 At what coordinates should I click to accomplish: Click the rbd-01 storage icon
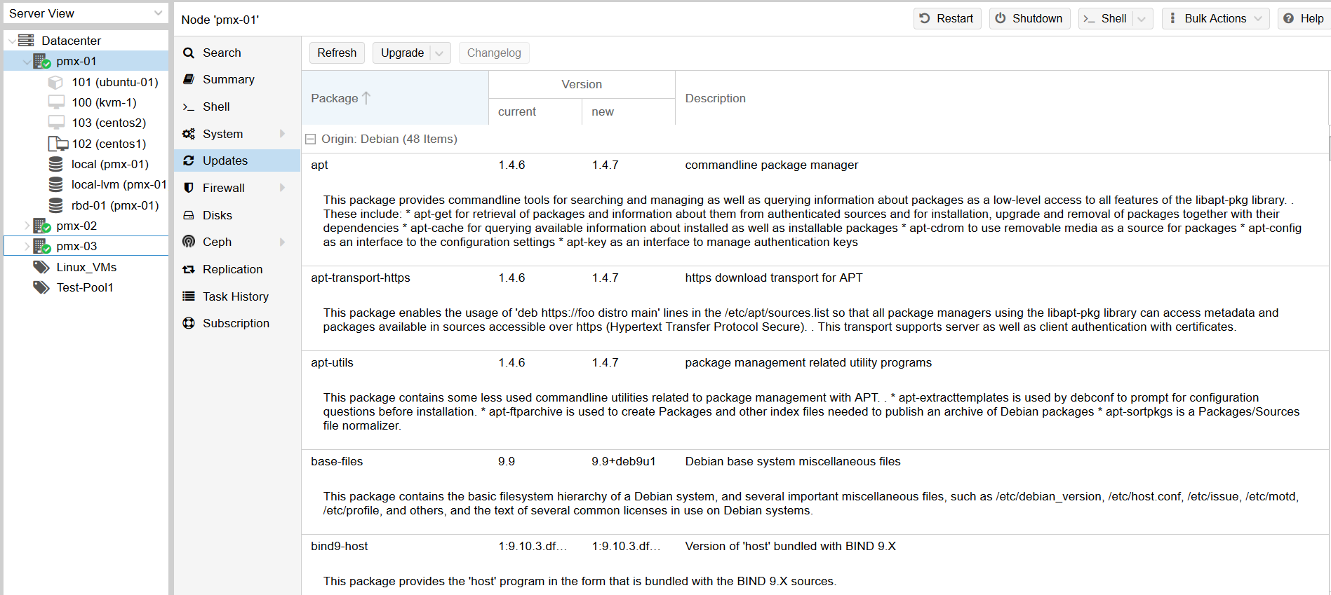[x=55, y=205]
